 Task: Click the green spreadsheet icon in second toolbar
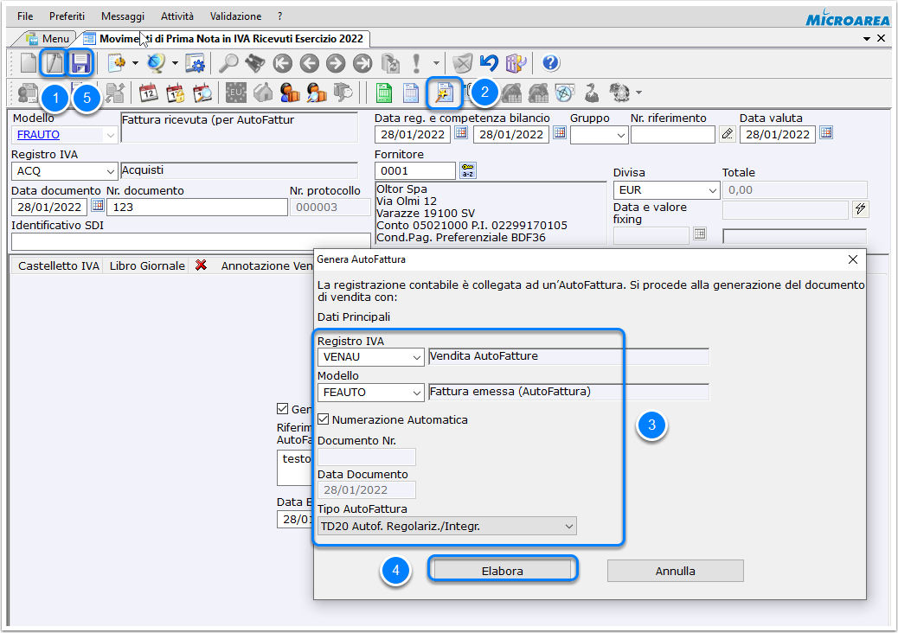pyautogui.click(x=384, y=93)
